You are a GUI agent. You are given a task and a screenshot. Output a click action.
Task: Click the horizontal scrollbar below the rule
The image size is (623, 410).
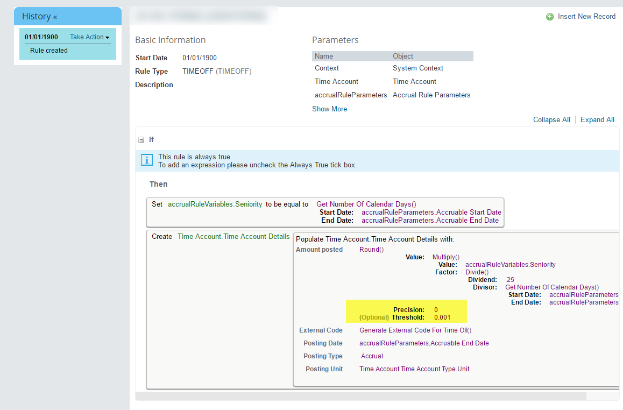pyautogui.click(x=361, y=396)
